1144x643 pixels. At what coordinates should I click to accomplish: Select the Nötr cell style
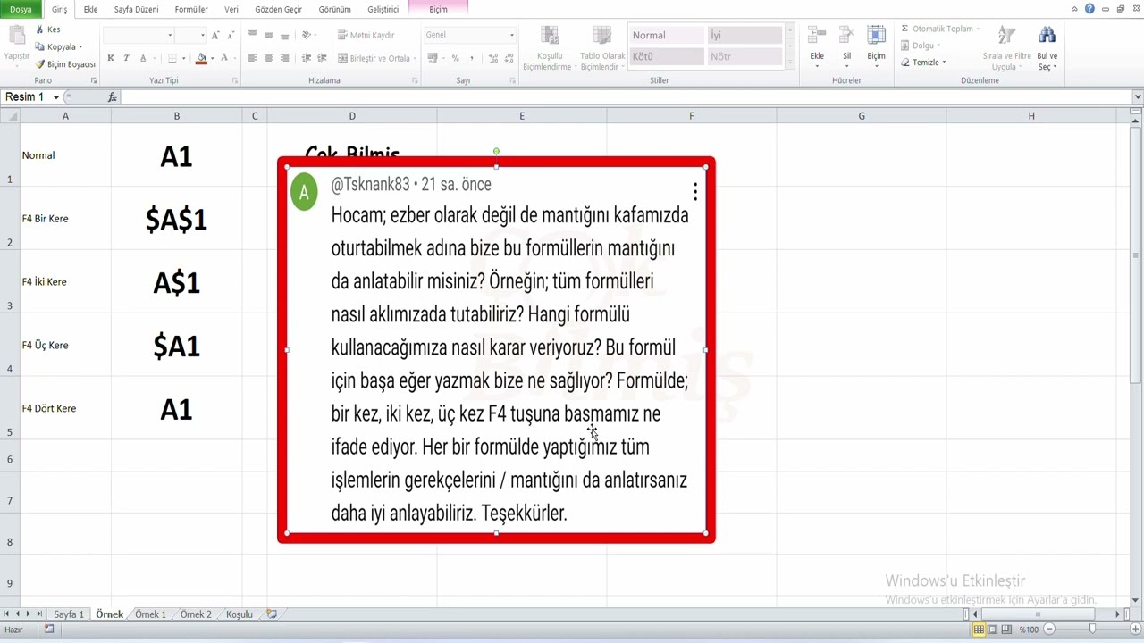coord(744,56)
